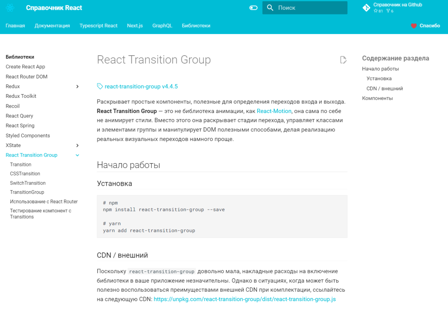Open Справочник на Github link
The image size is (448, 309).
397,5
